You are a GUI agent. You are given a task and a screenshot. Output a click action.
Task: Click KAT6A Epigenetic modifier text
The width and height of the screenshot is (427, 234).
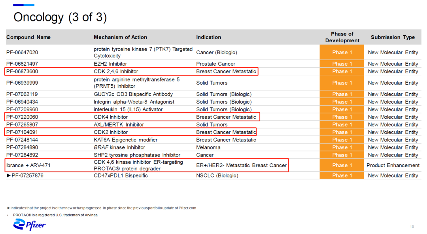(126, 140)
